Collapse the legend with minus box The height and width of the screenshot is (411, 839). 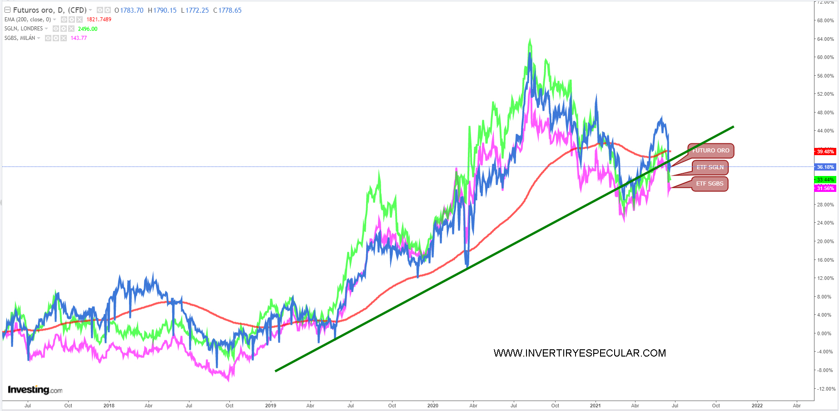click(7, 10)
